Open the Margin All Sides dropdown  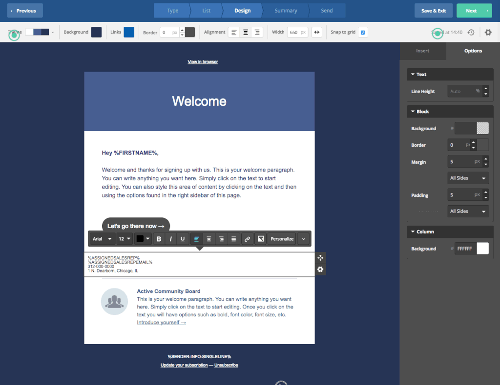coord(468,178)
